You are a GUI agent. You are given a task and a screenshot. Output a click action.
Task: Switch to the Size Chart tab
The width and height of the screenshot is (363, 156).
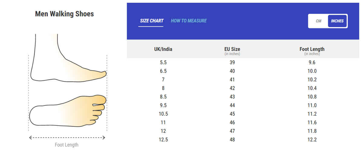152,21
